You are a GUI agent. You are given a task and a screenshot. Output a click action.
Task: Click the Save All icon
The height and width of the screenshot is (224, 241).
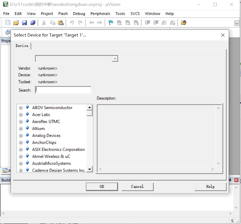[x=33, y=23]
